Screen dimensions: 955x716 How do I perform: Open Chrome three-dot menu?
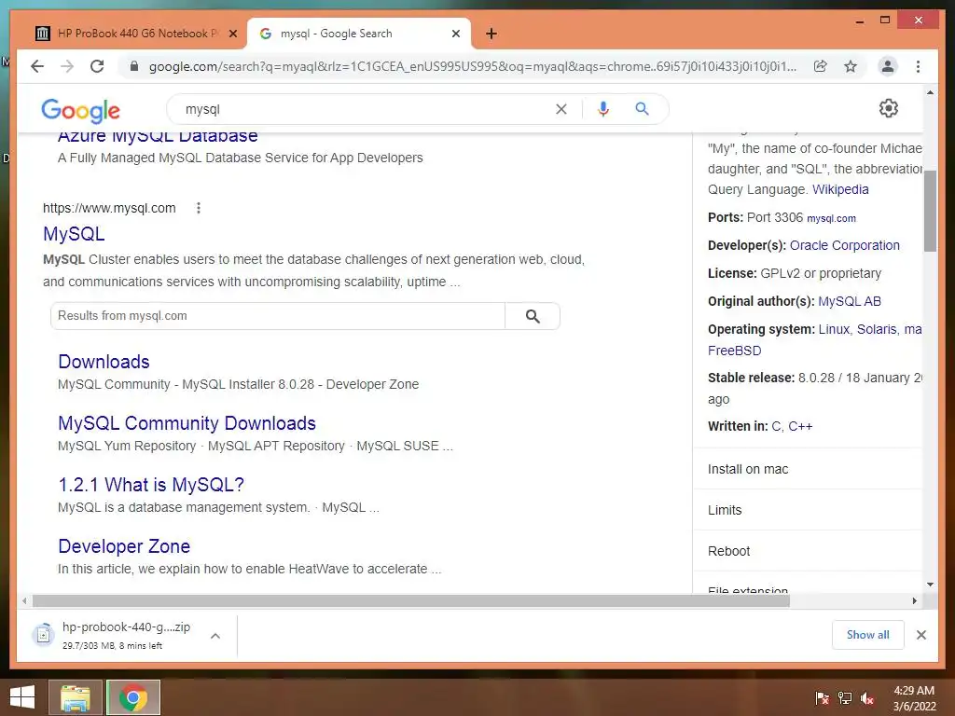tap(918, 66)
